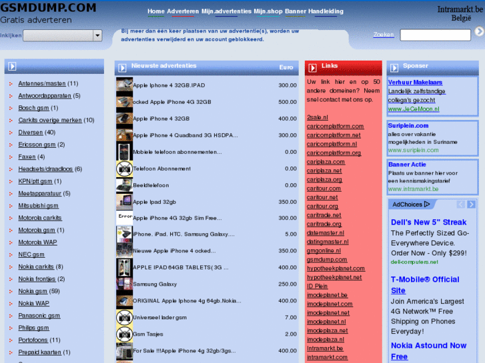Visit hypotheekplanet.com link

point(336,268)
